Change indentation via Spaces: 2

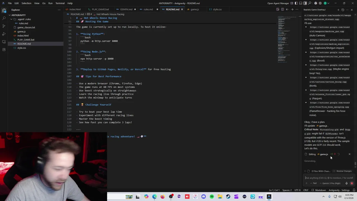(287, 190)
